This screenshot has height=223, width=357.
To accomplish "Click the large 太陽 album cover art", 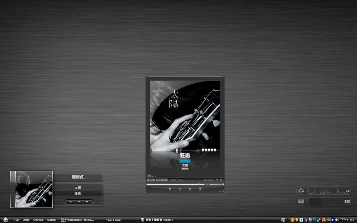I will 185,116.
